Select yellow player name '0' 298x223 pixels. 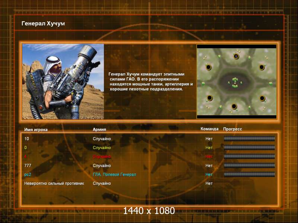[25, 148]
